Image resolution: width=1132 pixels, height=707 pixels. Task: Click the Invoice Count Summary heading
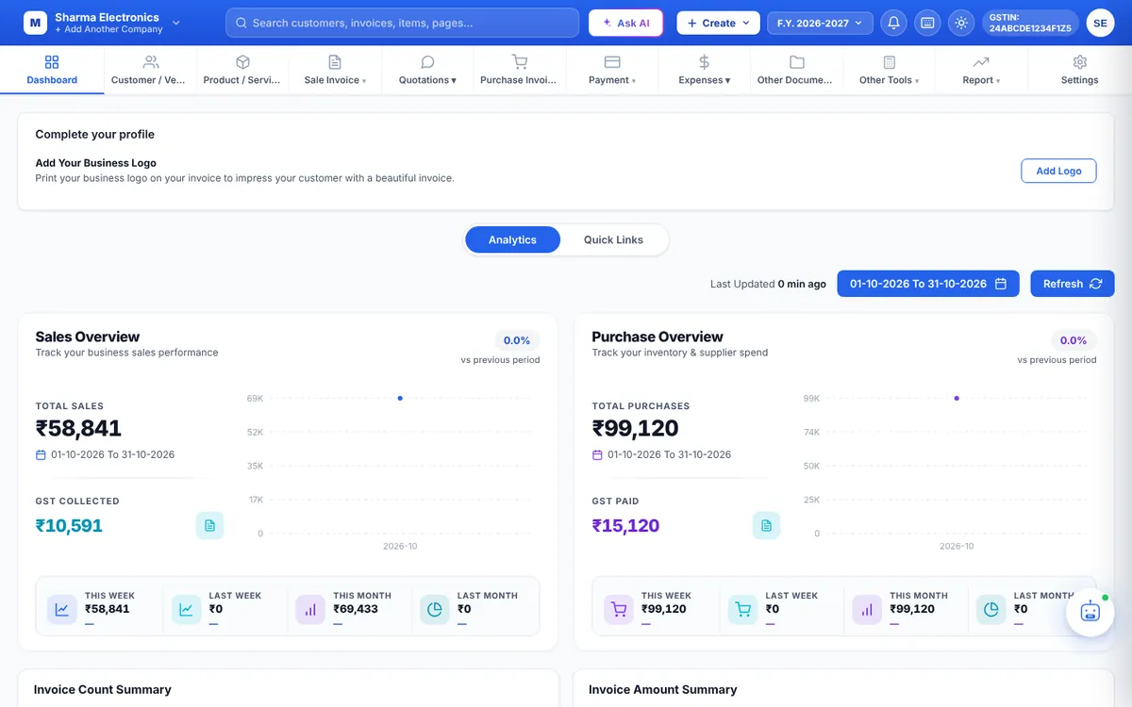pyautogui.click(x=103, y=689)
